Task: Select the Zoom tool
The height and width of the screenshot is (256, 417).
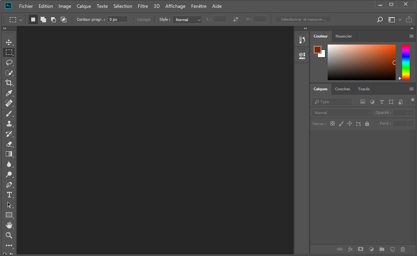Action: click(9, 235)
